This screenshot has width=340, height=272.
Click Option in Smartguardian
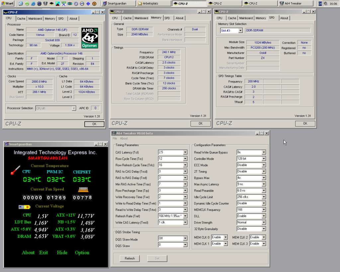click(x=82, y=253)
